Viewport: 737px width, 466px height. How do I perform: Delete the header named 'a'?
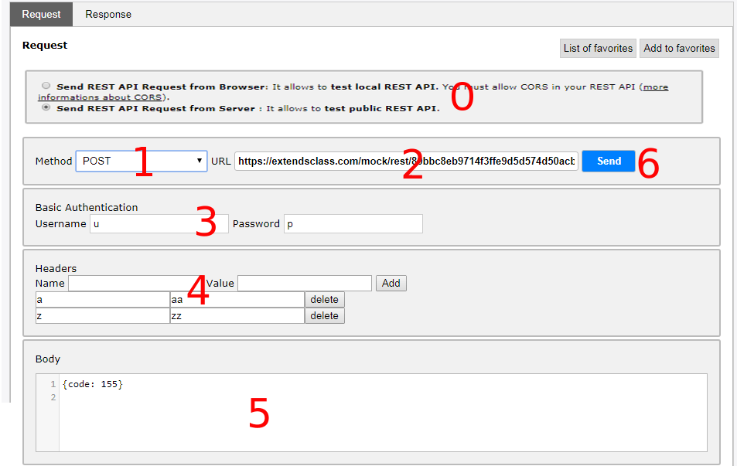click(324, 299)
